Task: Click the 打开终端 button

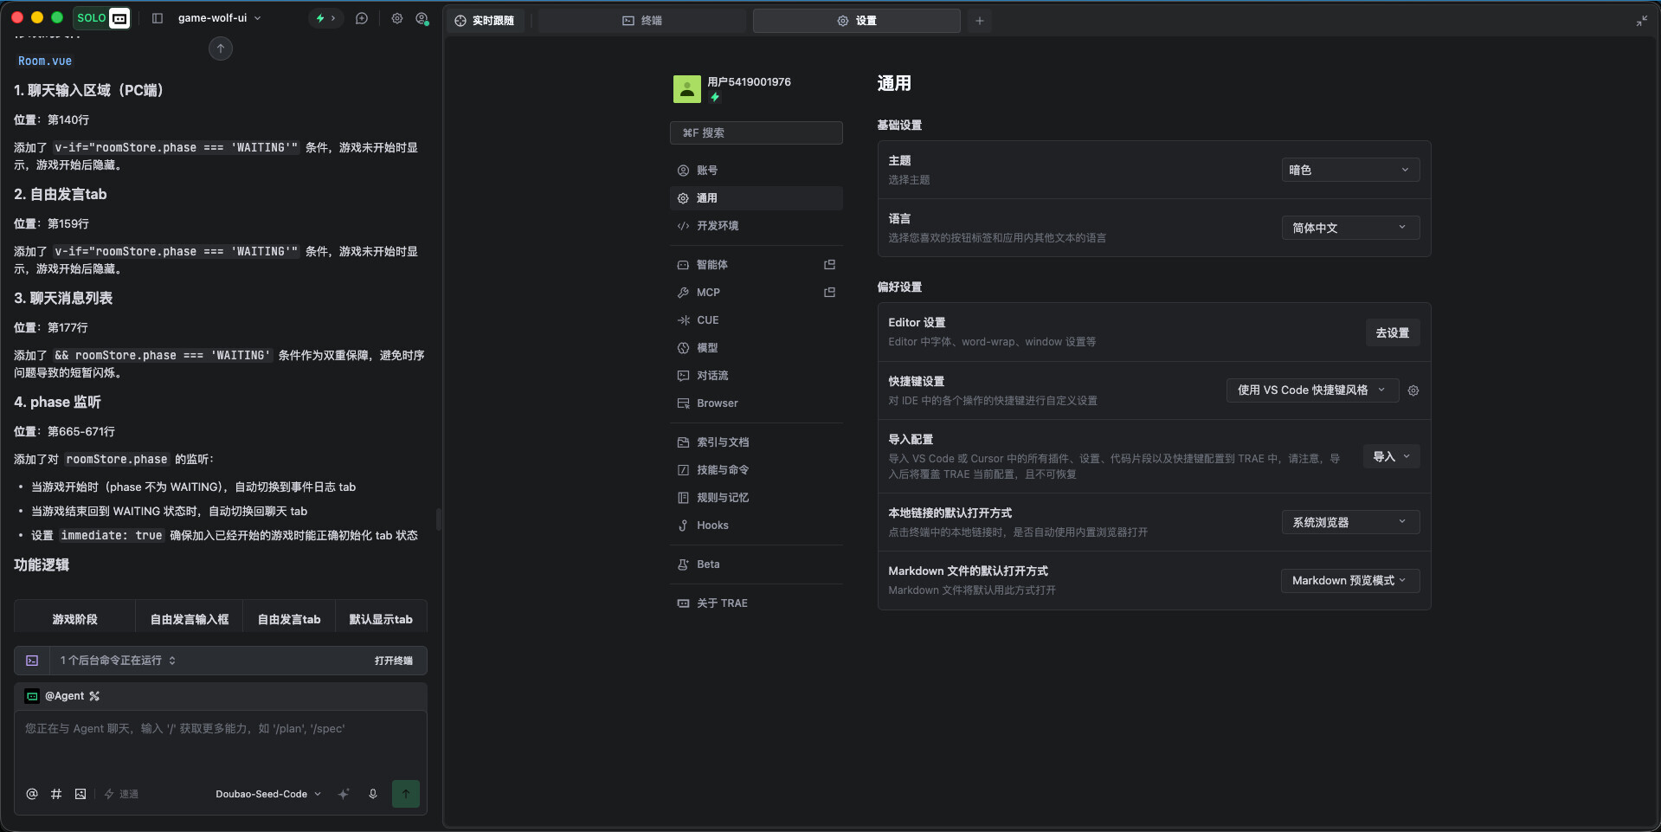Action: [x=394, y=661]
